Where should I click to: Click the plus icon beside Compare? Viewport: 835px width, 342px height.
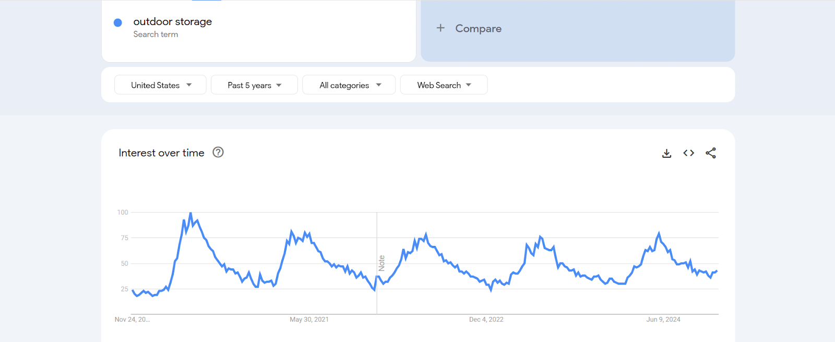pyautogui.click(x=440, y=28)
